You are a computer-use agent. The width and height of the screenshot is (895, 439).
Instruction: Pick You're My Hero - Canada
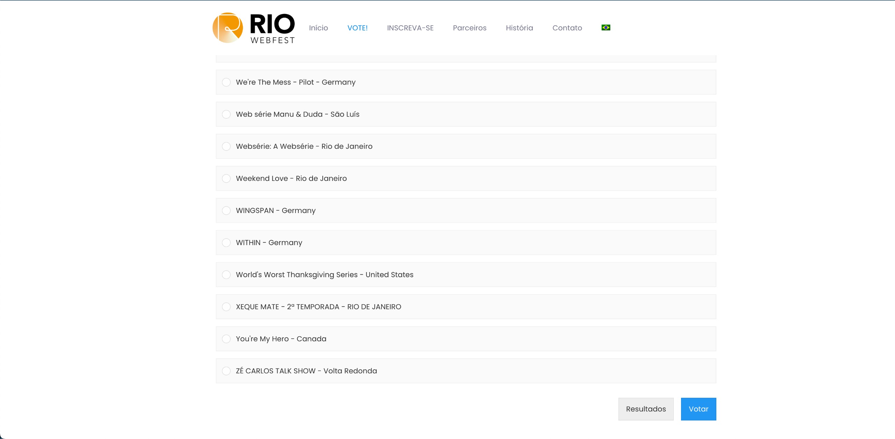tap(227, 339)
